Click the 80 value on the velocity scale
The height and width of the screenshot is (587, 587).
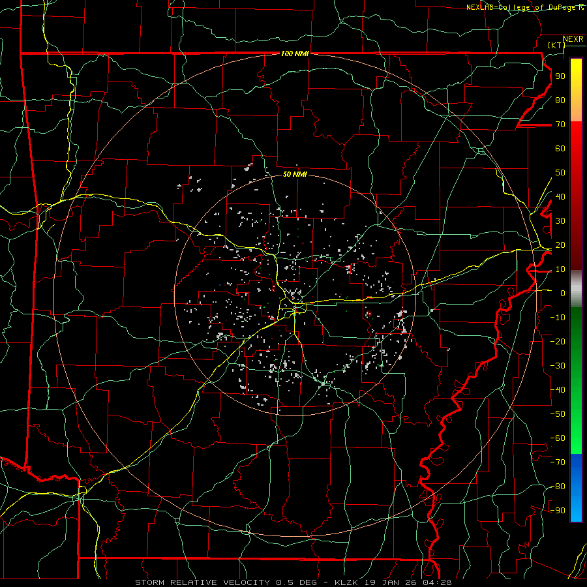(560, 100)
